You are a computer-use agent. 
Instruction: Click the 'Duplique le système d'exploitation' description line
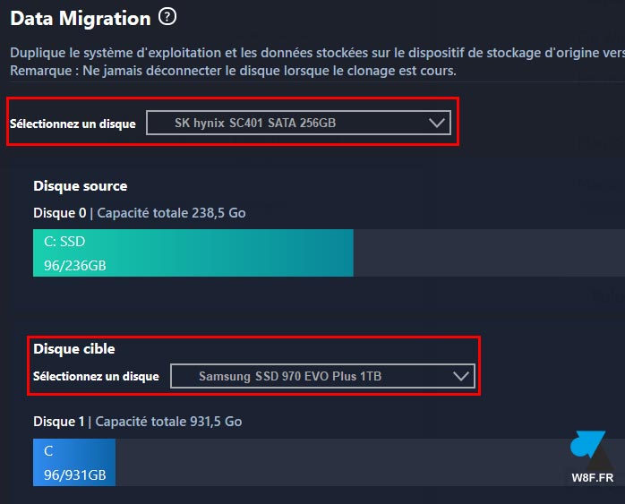317,53
